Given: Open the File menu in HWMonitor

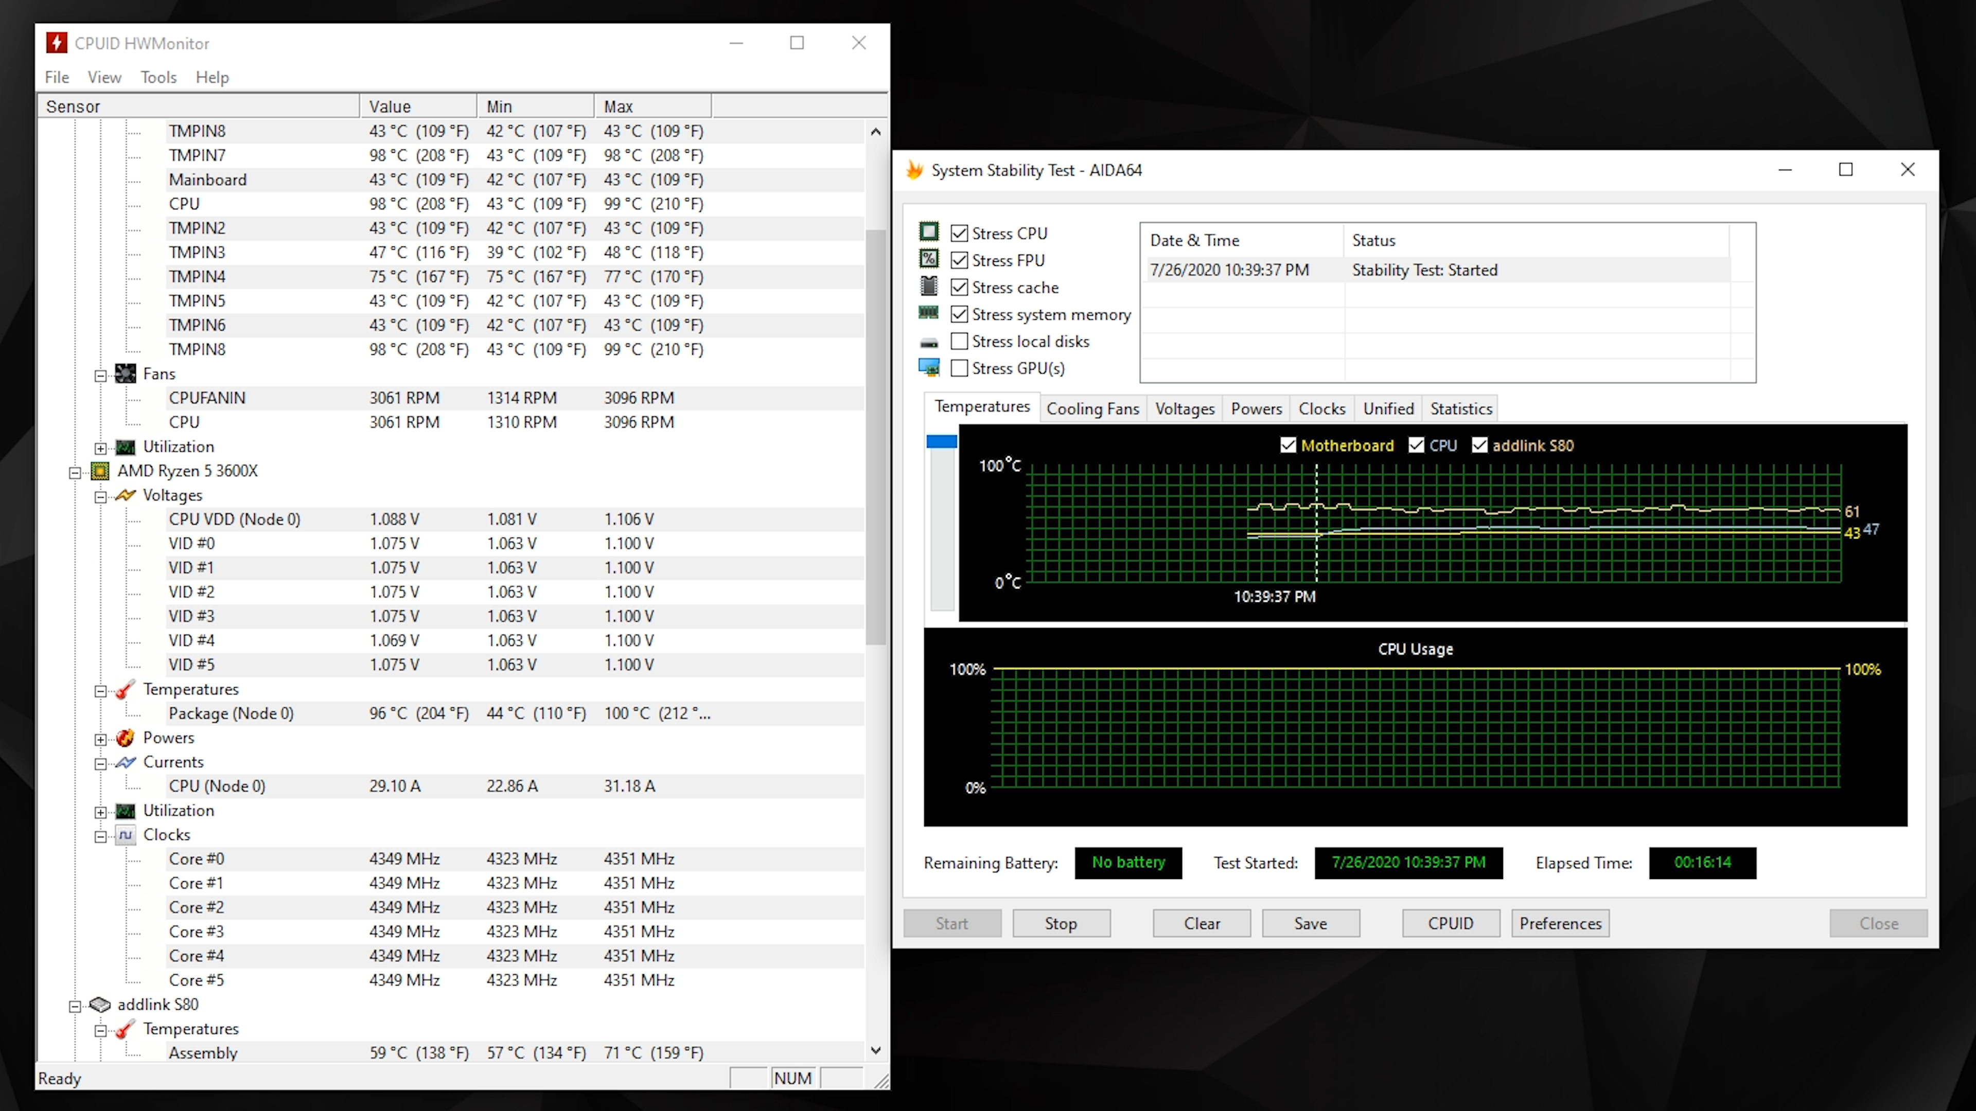Looking at the screenshot, I should [x=57, y=78].
